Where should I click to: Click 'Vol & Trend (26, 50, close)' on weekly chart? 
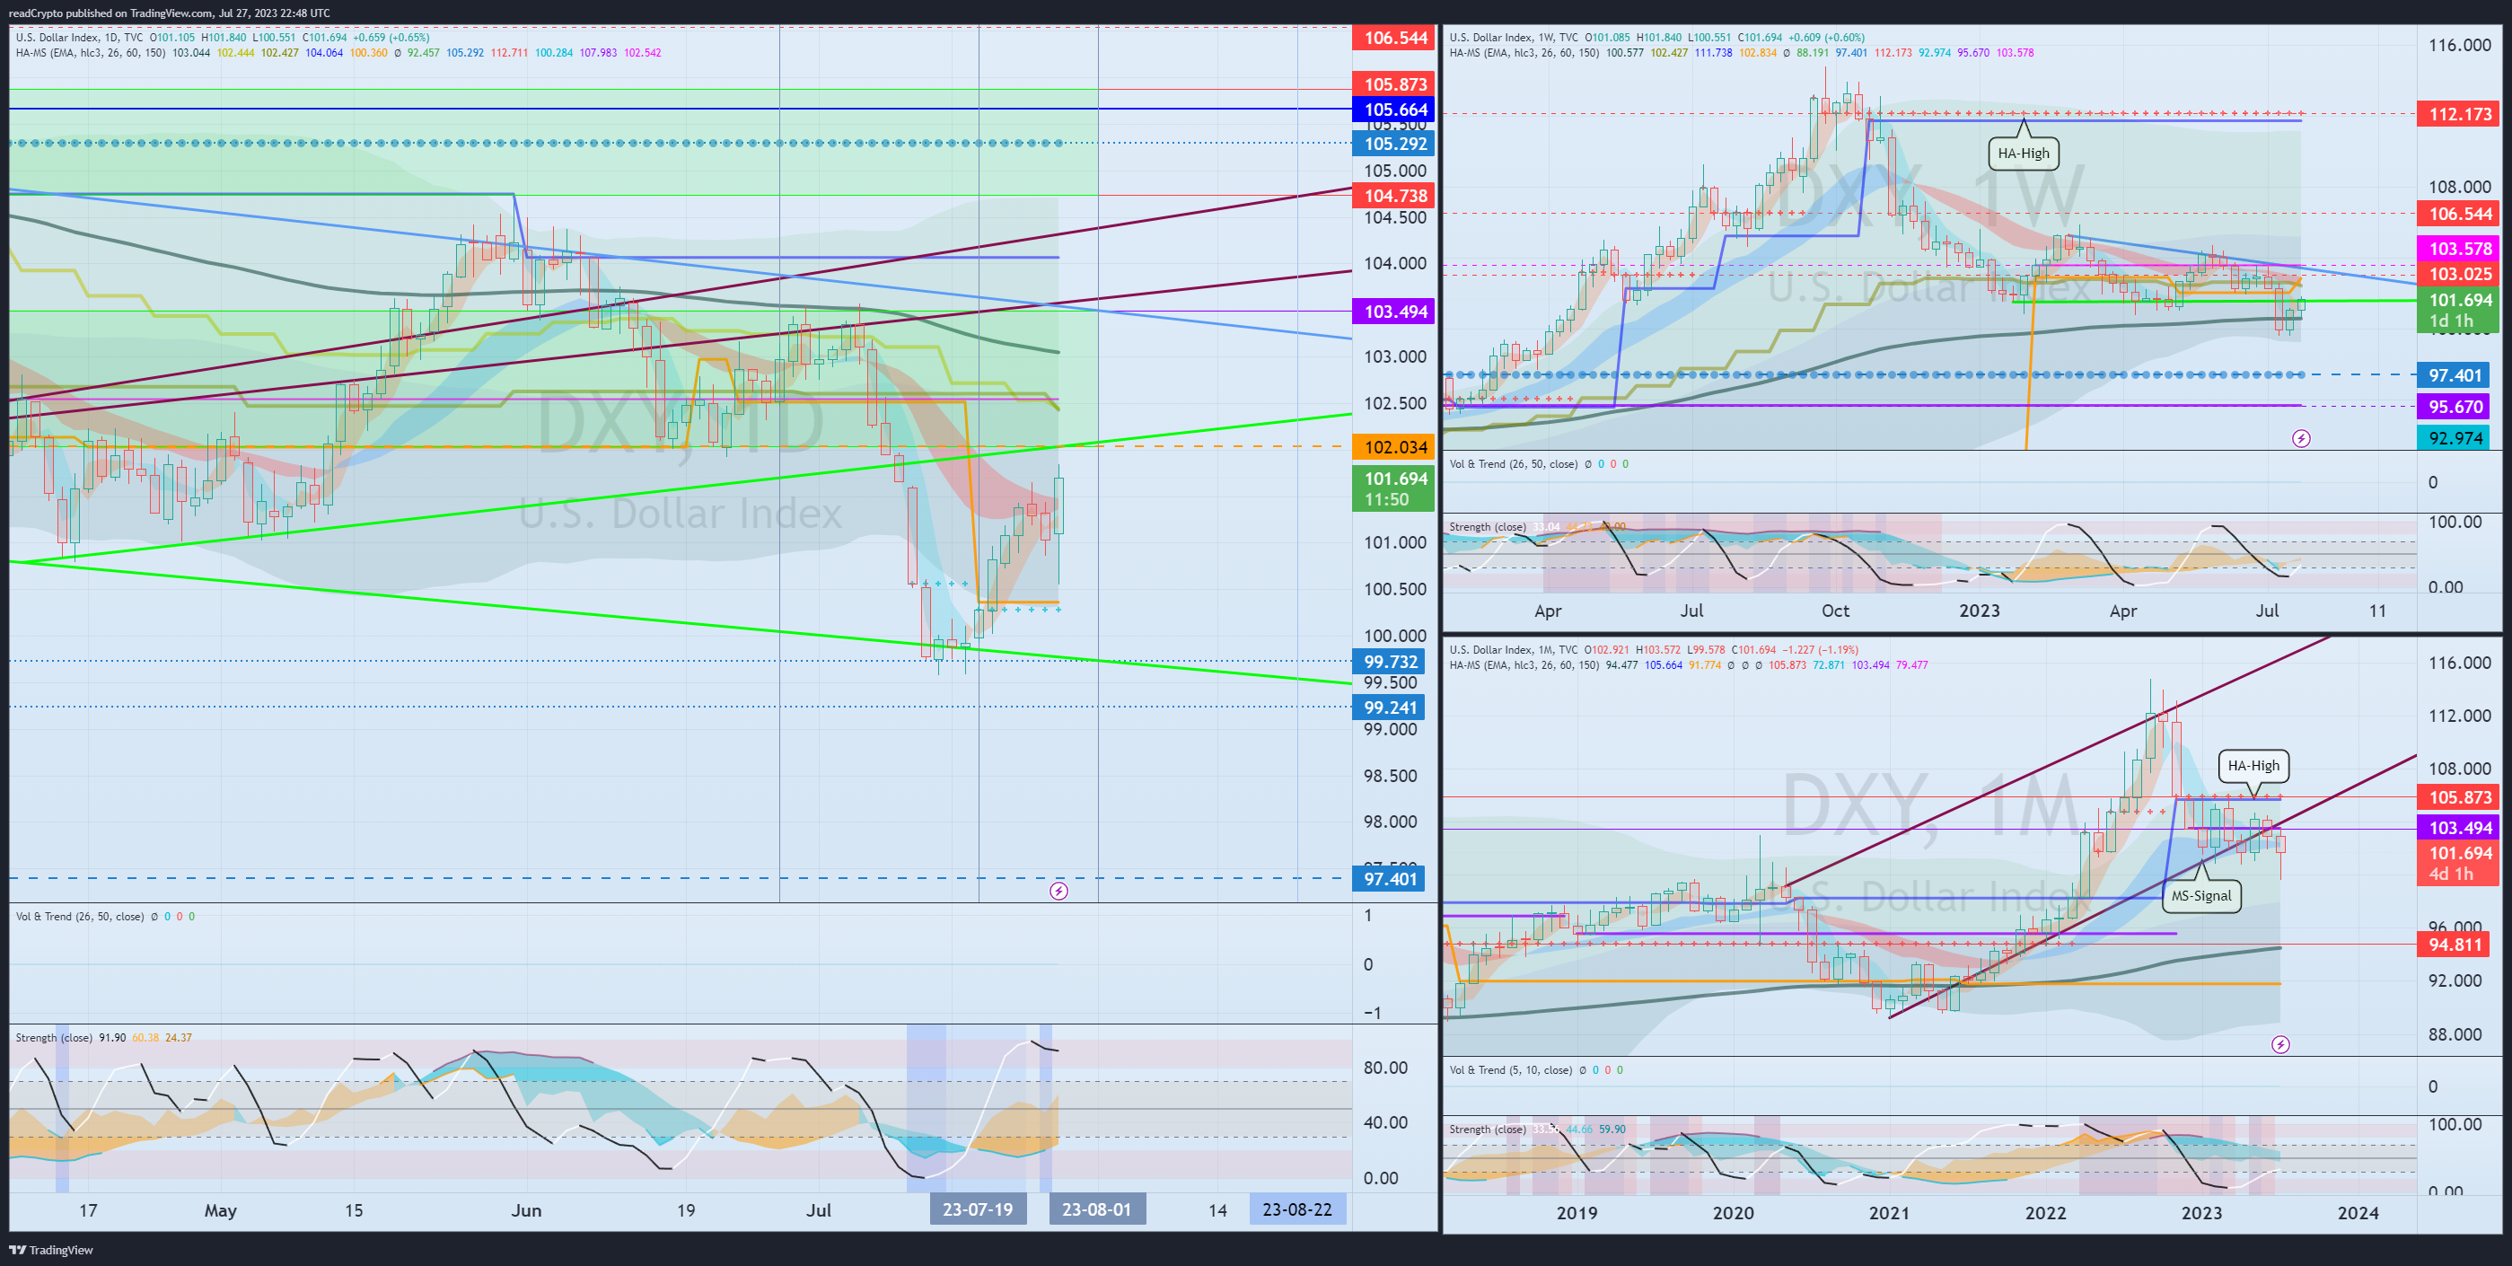point(1514,464)
